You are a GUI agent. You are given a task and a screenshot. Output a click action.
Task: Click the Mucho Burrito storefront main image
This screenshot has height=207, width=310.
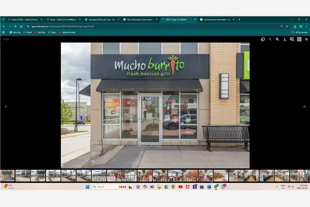click(155, 106)
